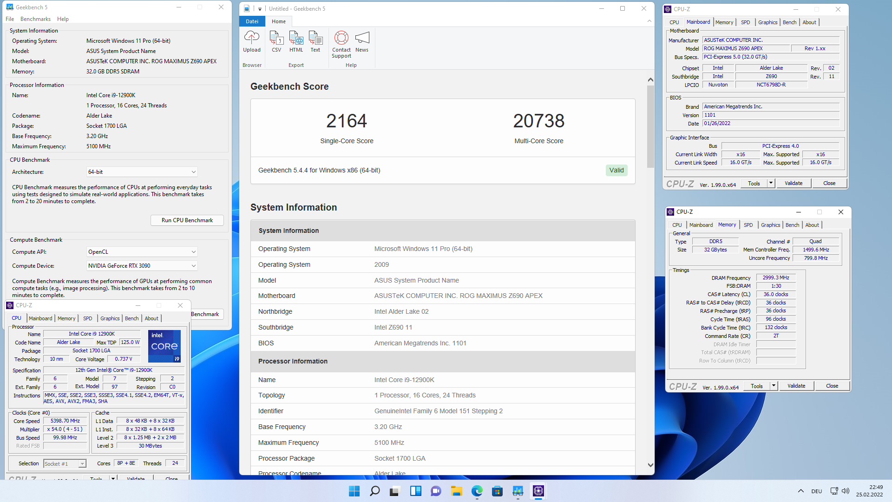Viewport: 892px width, 502px height.
Task: Open Contact Support in Geekbench ribbon
Action: tap(341, 44)
